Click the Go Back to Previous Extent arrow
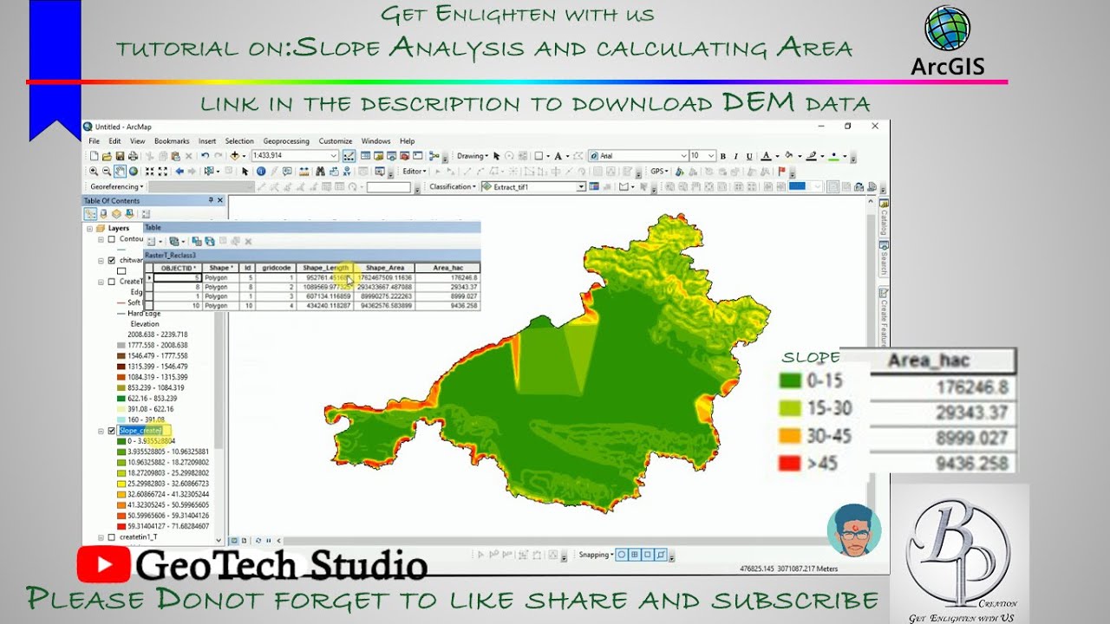 (x=180, y=172)
